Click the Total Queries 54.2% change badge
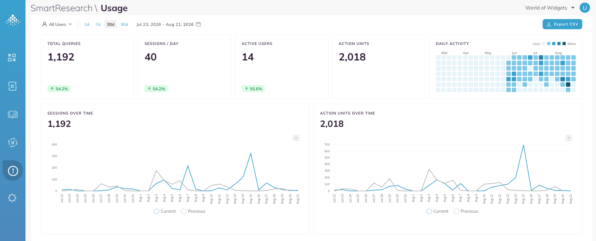This screenshot has width=596, height=241. [58, 89]
